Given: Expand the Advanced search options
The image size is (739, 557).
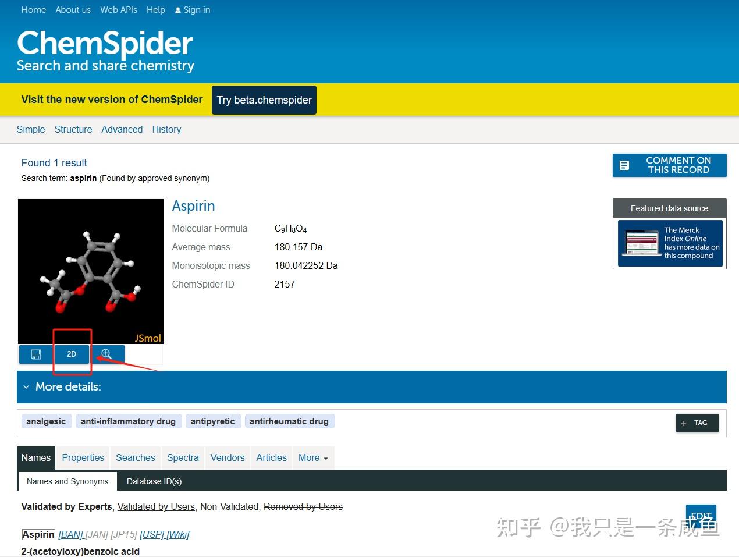Looking at the screenshot, I should tap(122, 129).
